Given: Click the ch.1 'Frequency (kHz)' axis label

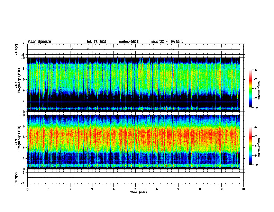Looking at the screenshot, I should tap(19, 80).
